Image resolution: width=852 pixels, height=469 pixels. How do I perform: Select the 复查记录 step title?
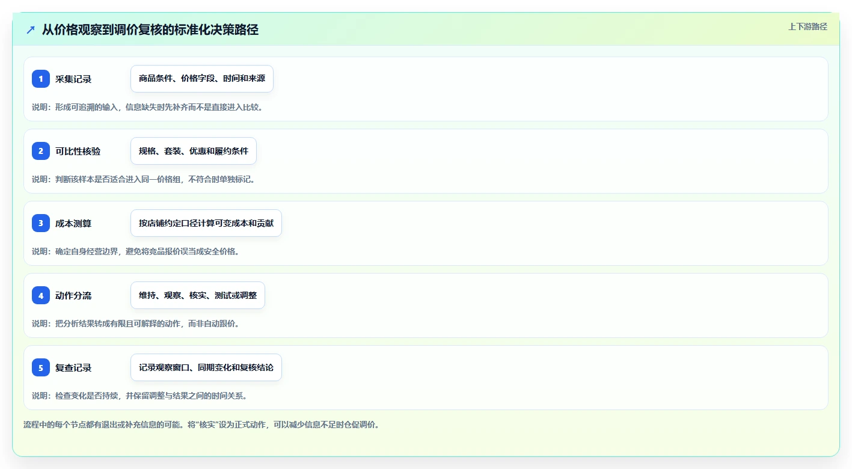click(73, 367)
